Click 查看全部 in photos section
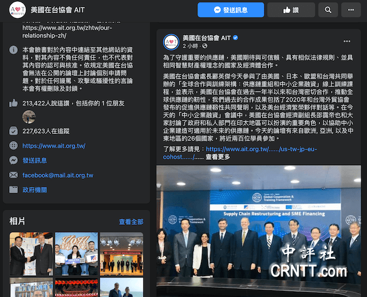Image resolution: width=367 pixels, height=297 pixels. 131,222
